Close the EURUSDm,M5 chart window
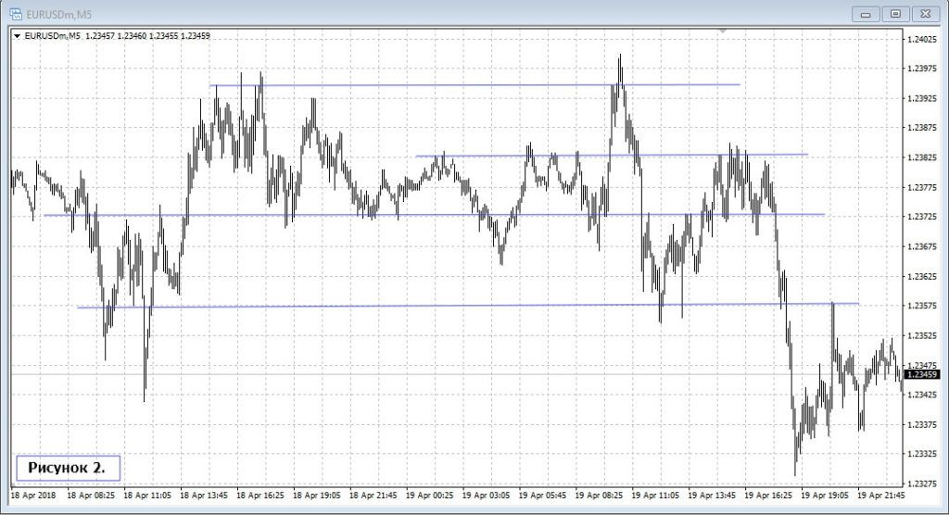 point(925,13)
